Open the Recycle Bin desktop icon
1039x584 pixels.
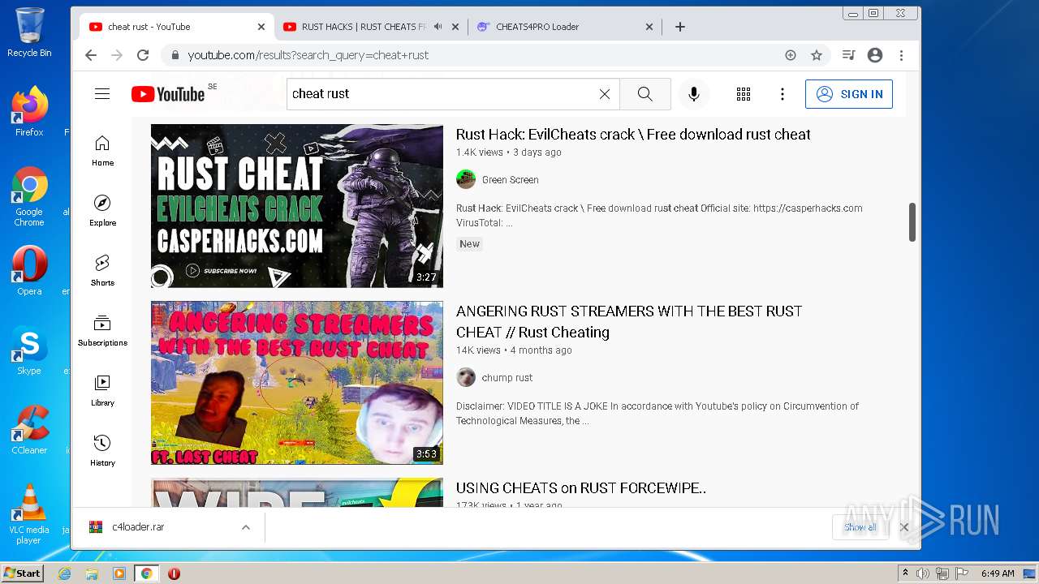click(x=29, y=32)
